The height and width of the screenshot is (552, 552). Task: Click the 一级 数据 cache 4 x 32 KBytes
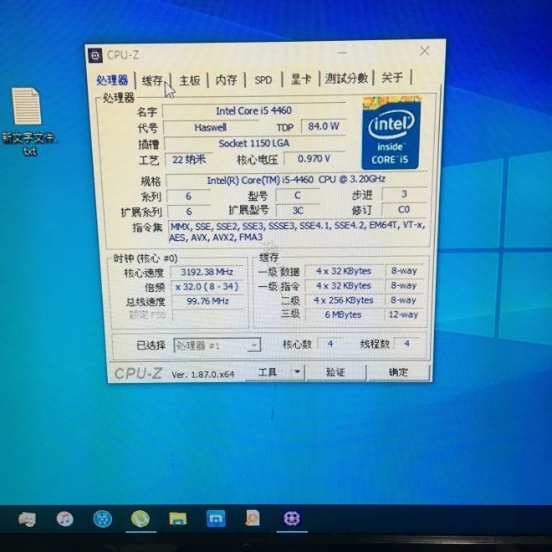click(344, 271)
